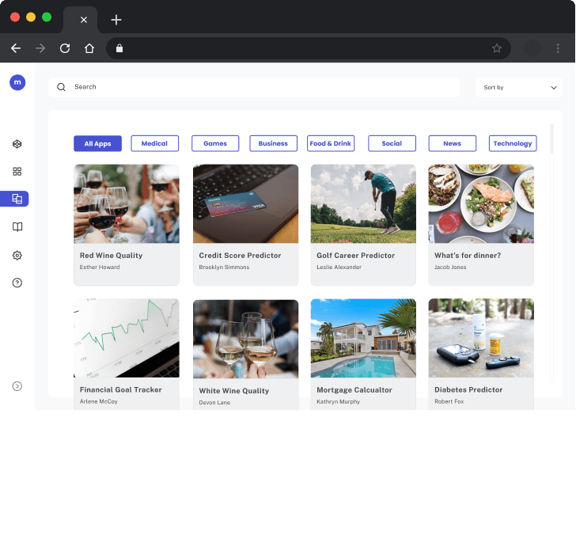Select the highlighted apps gallery sidebar icon
The height and width of the screenshot is (554, 576).
click(15, 199)
